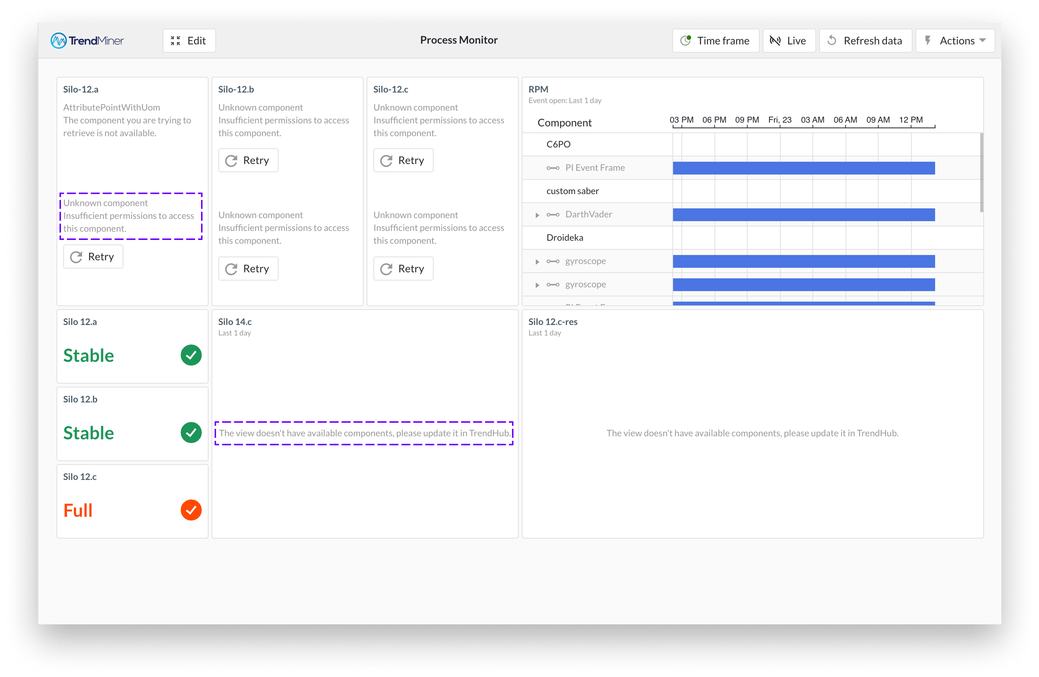1039x677 pixels.
Task: Click orange check icon on Silo 12.c
Action: tap(191, 510)
